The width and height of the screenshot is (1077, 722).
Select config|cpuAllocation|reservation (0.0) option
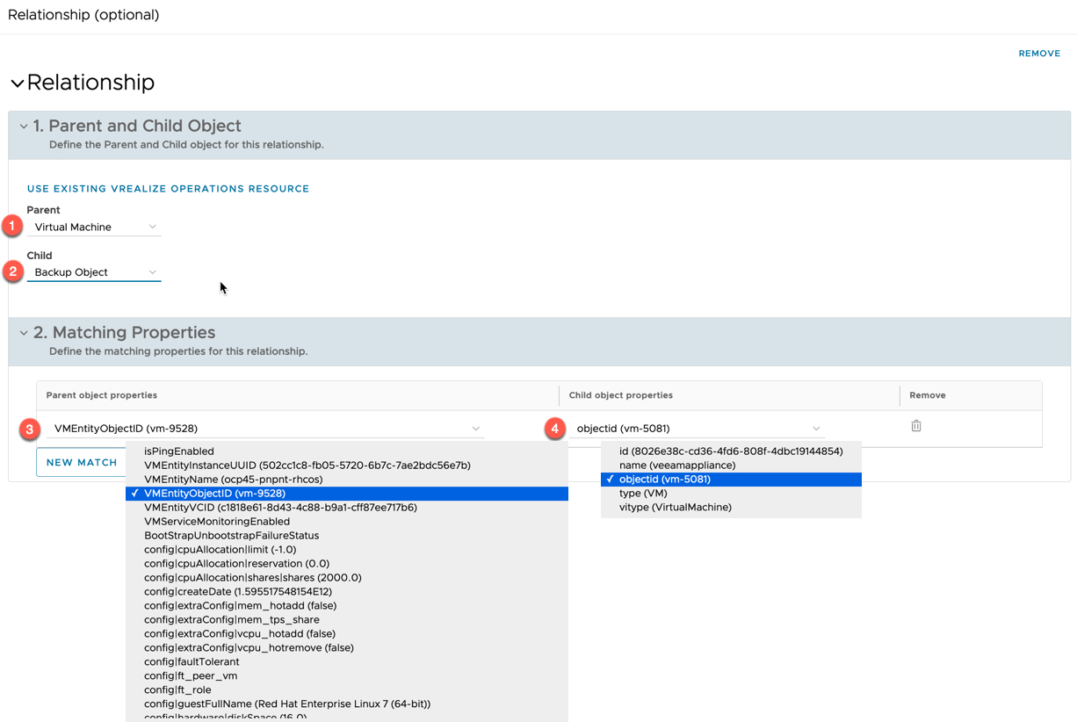[x=347, y=564]
